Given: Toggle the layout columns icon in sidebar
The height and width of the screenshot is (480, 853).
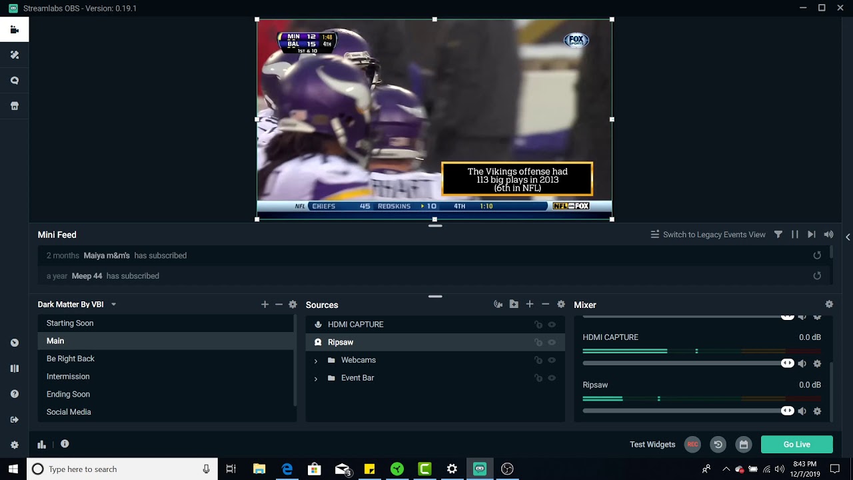Looking at the screenshot, I should pos(15,369).
